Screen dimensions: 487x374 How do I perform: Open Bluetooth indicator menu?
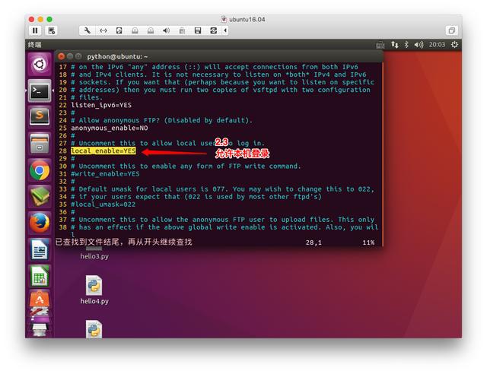pyautogui.click(x=406, y=45)
